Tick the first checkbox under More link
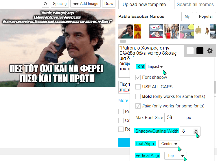The image size is (217, 161). [121, 111]
